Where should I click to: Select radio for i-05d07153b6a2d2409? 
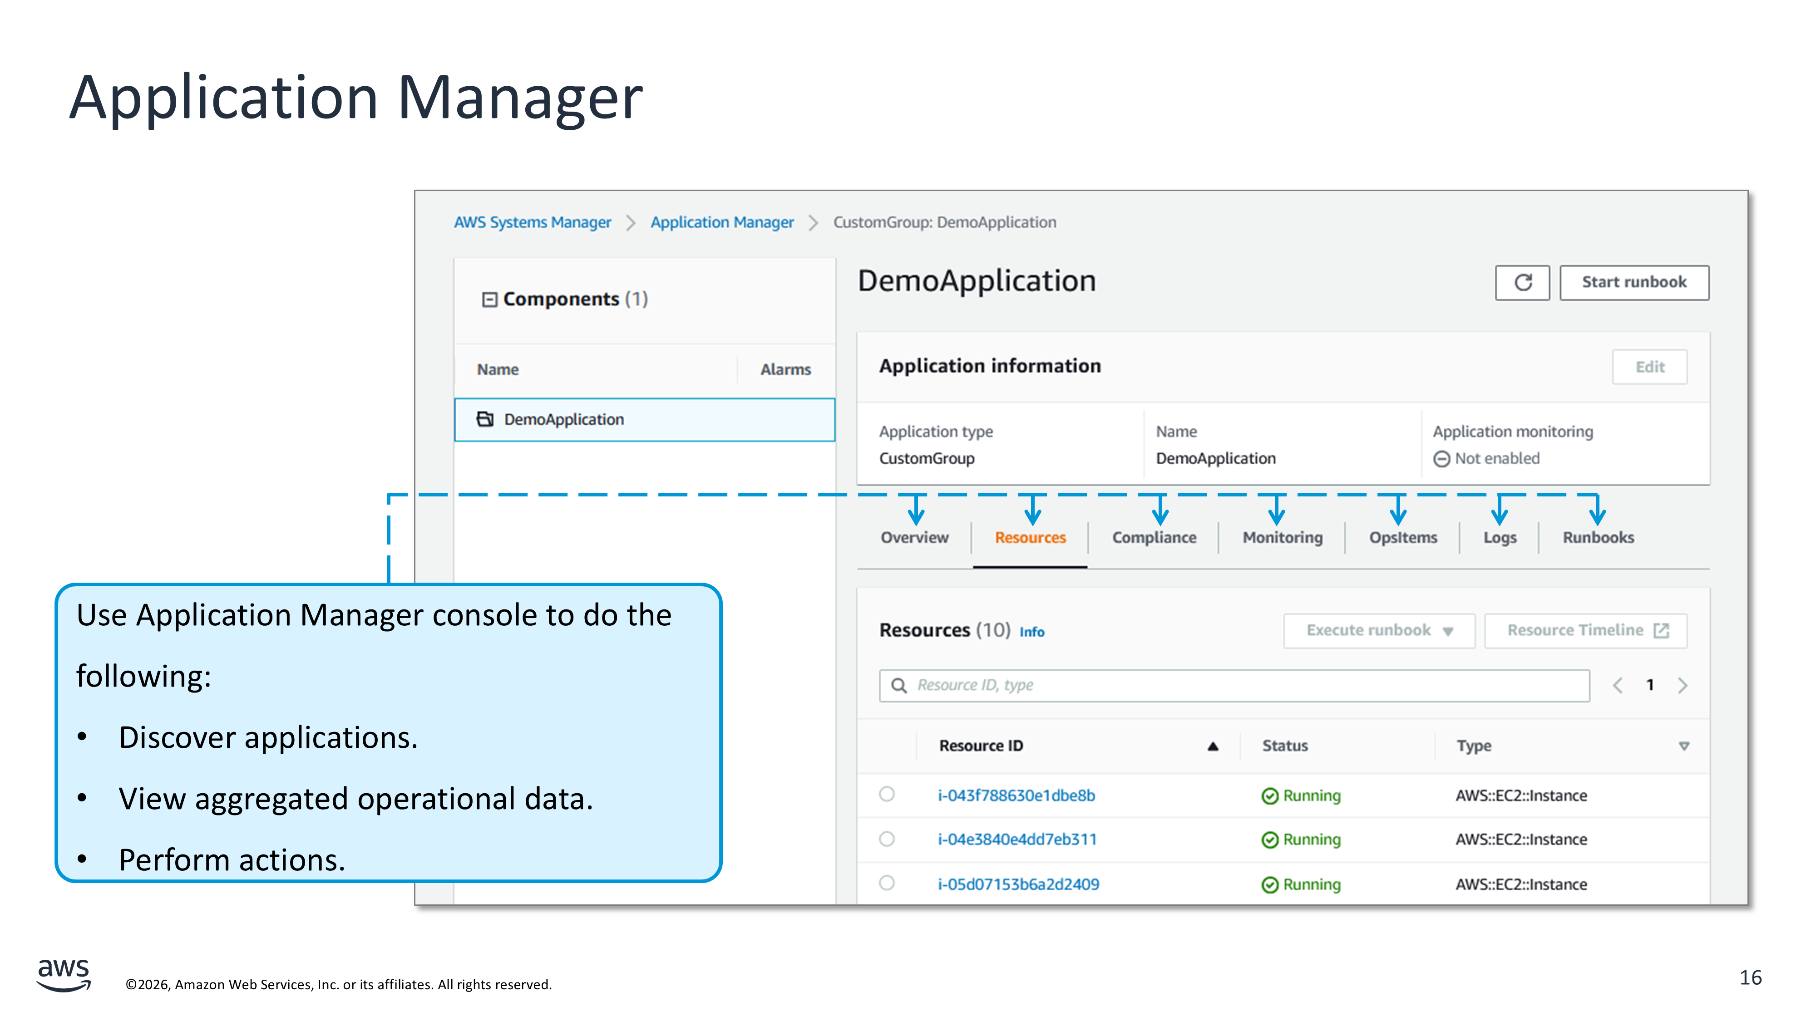click(887, 883)
